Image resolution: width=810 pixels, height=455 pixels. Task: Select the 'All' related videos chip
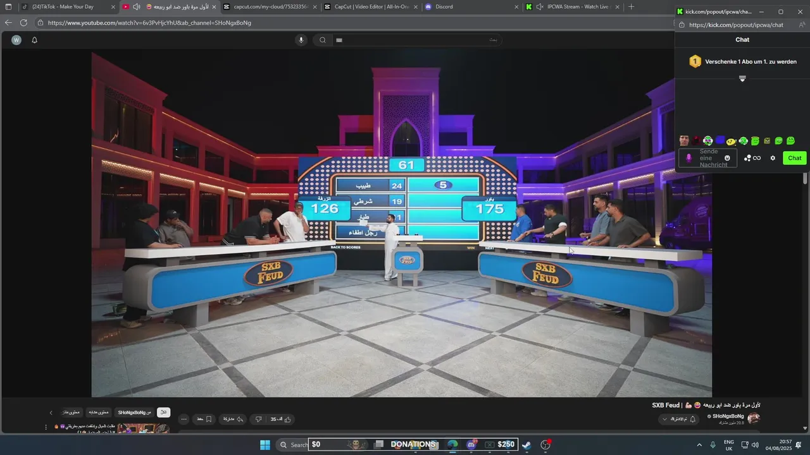click(x=163, y=412)
